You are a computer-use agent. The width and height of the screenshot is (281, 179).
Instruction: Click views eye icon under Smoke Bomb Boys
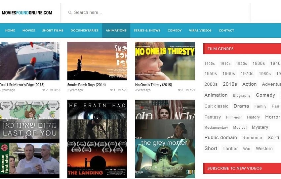pyautogui.click(x=119, y=90)
